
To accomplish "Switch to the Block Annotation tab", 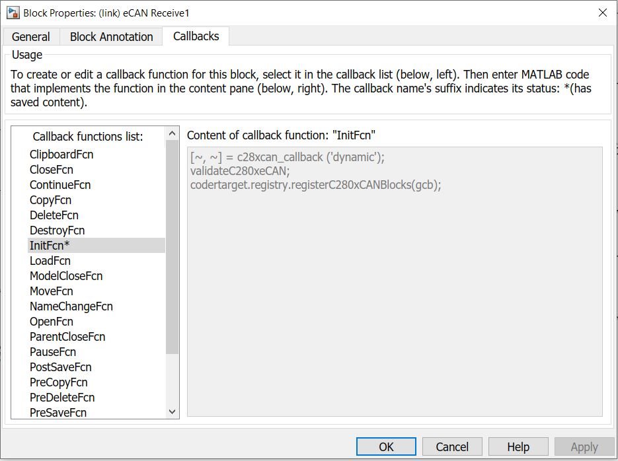I will tap(110, 37).
